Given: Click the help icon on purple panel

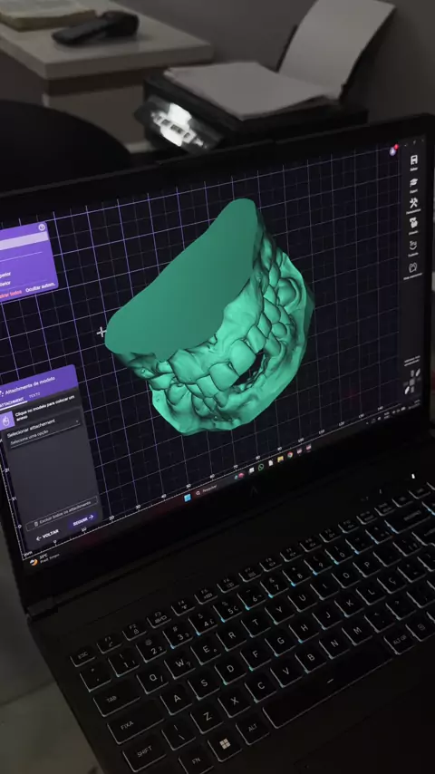Looking at the screenshot, I should pos(42,227).
